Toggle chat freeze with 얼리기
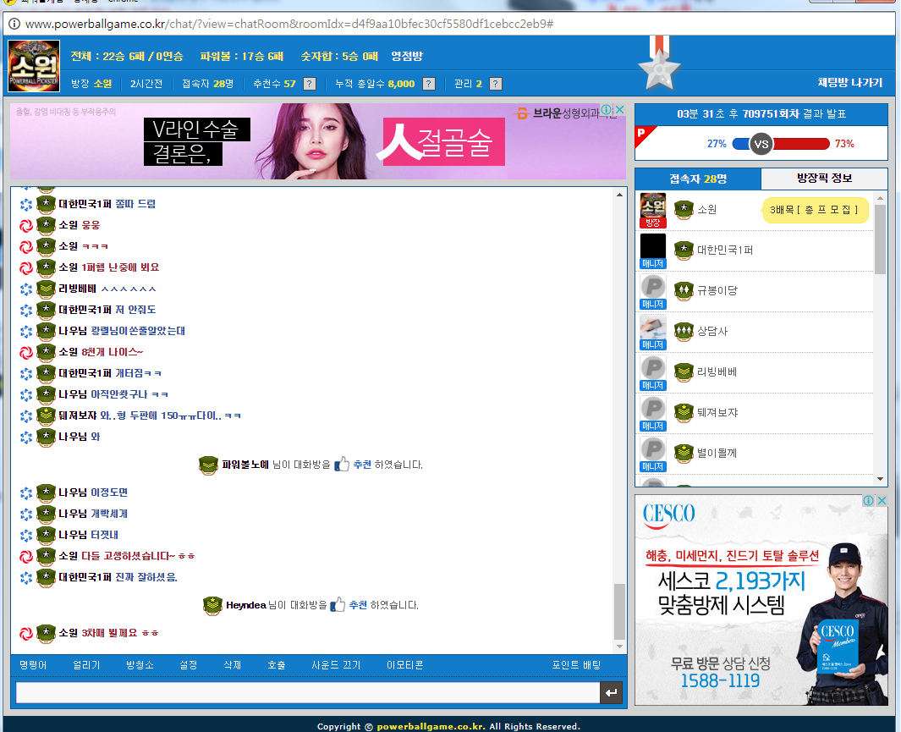The width and height of the screenshot is (901, 732). coord(87,665)
